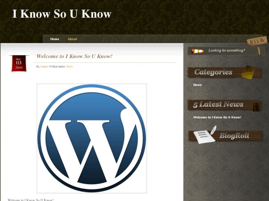Click the author link Sandie
Screen dimensions: 269x201
[x=44, y=66]
